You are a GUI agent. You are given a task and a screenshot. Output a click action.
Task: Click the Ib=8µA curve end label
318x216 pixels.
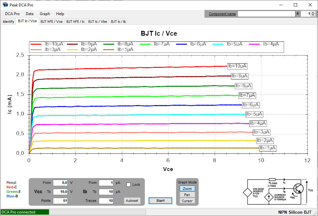[x=243, y=86]
